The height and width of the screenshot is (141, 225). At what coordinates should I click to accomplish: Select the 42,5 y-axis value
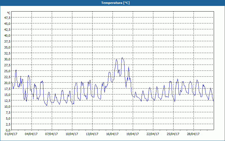click(x=7, y=30)
